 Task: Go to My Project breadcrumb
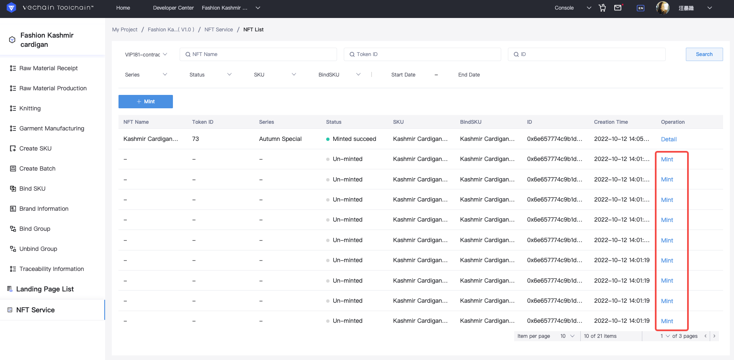tap(125, 30)
